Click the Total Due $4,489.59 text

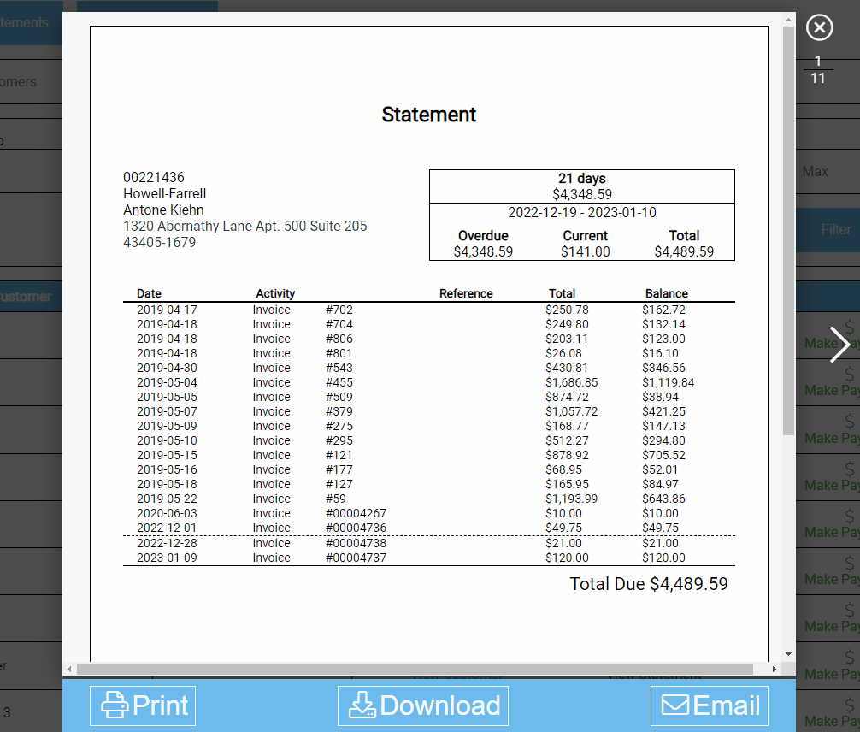coord(649,584)
